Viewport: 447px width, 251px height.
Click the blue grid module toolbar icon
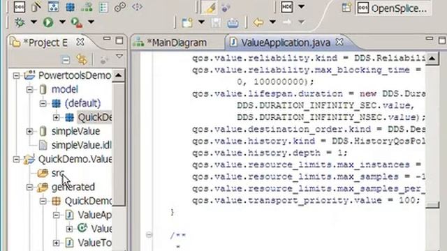tap(70, 7)
